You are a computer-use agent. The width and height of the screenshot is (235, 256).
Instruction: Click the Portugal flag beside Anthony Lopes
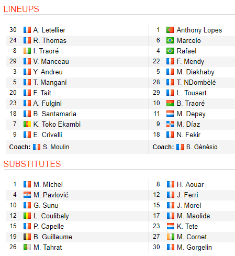[x=170, y=30]
